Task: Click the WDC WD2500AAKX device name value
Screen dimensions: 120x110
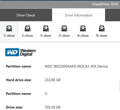Action: (x=76, y=67)
